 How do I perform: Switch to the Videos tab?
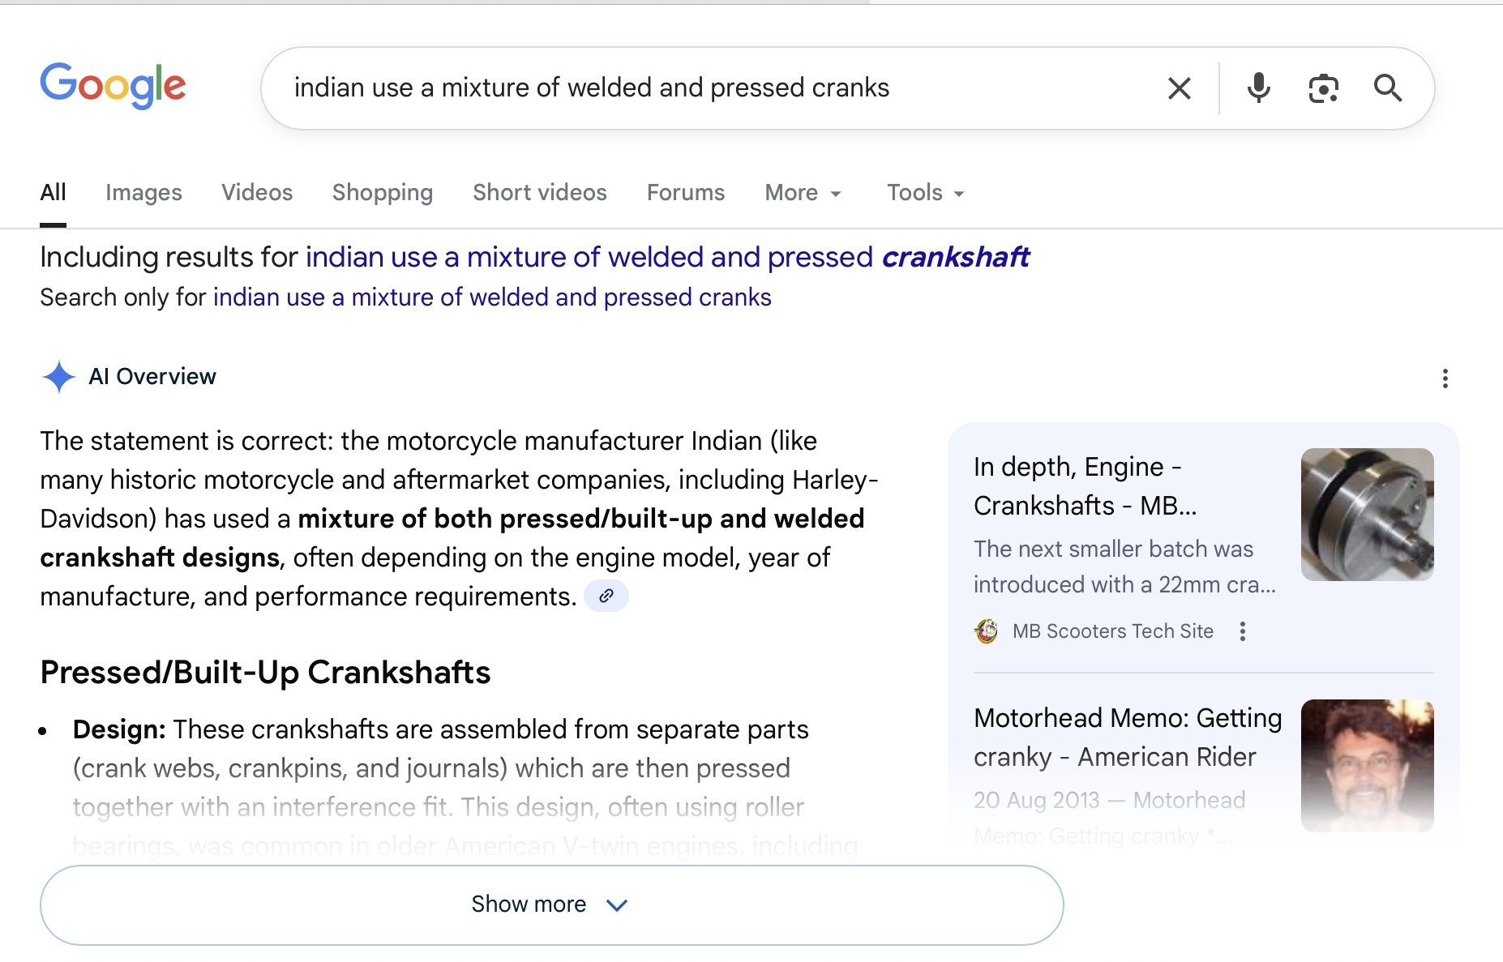pyautogui.click(x=257, y=193)
